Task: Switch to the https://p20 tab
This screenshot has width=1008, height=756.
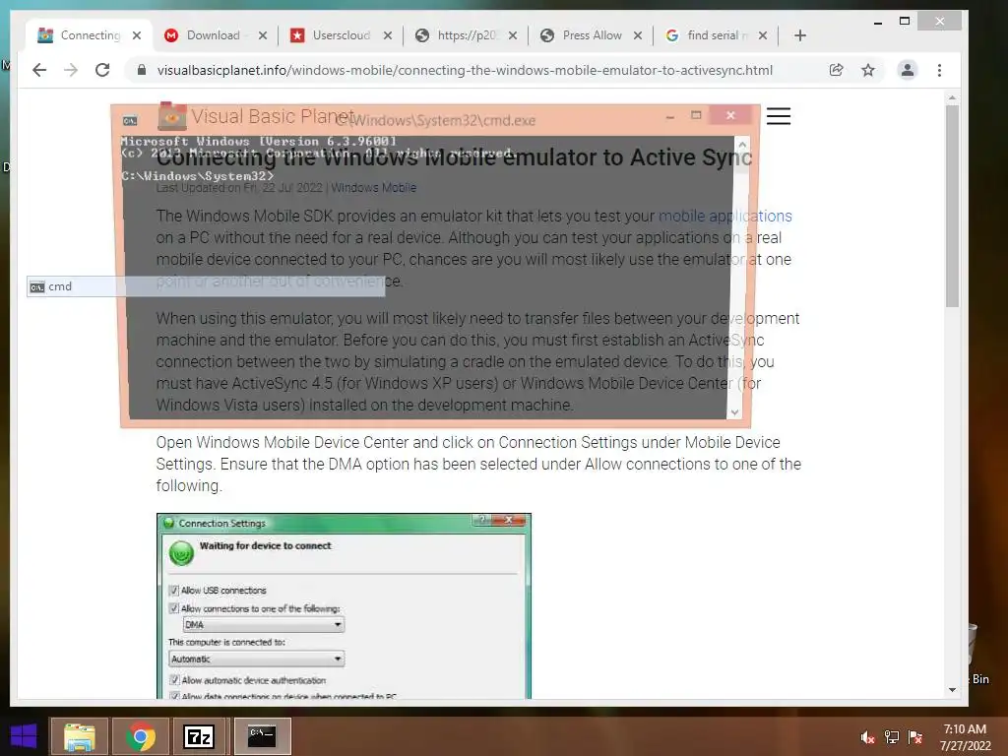Action: 465,35
